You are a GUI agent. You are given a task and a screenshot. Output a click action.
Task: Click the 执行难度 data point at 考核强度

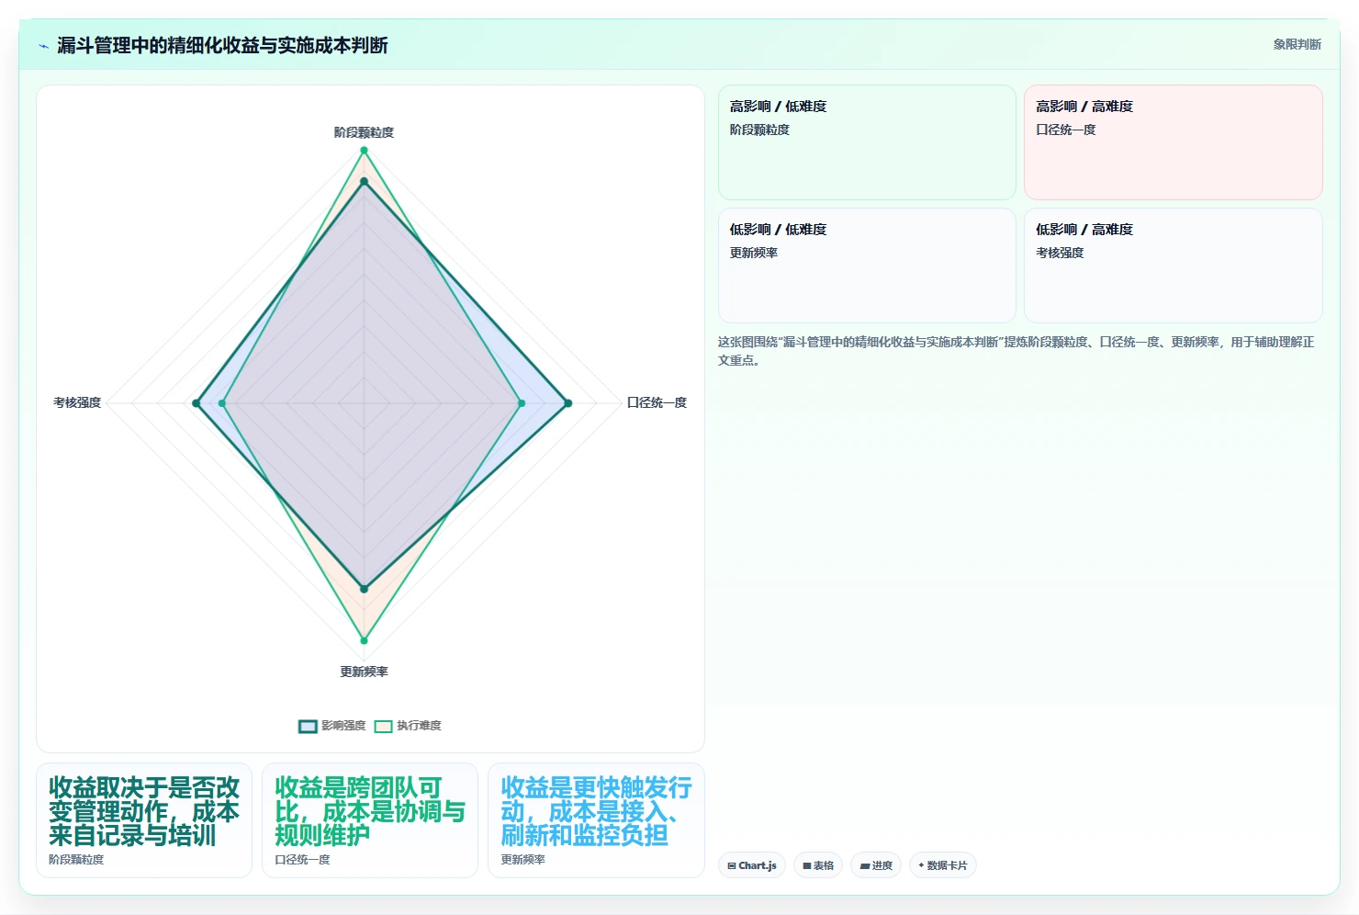click(x=221, y=403)
